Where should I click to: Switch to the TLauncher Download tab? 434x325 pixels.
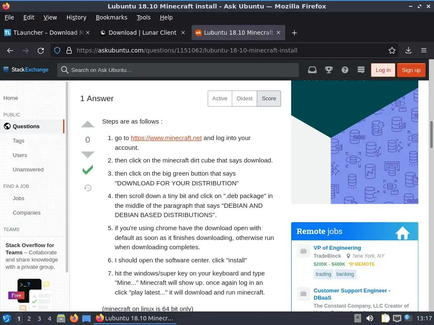coord(47,33)
